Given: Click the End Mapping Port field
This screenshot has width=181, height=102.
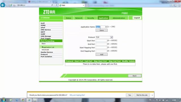Looking at the screenshot, I should (x=101, y=51).
